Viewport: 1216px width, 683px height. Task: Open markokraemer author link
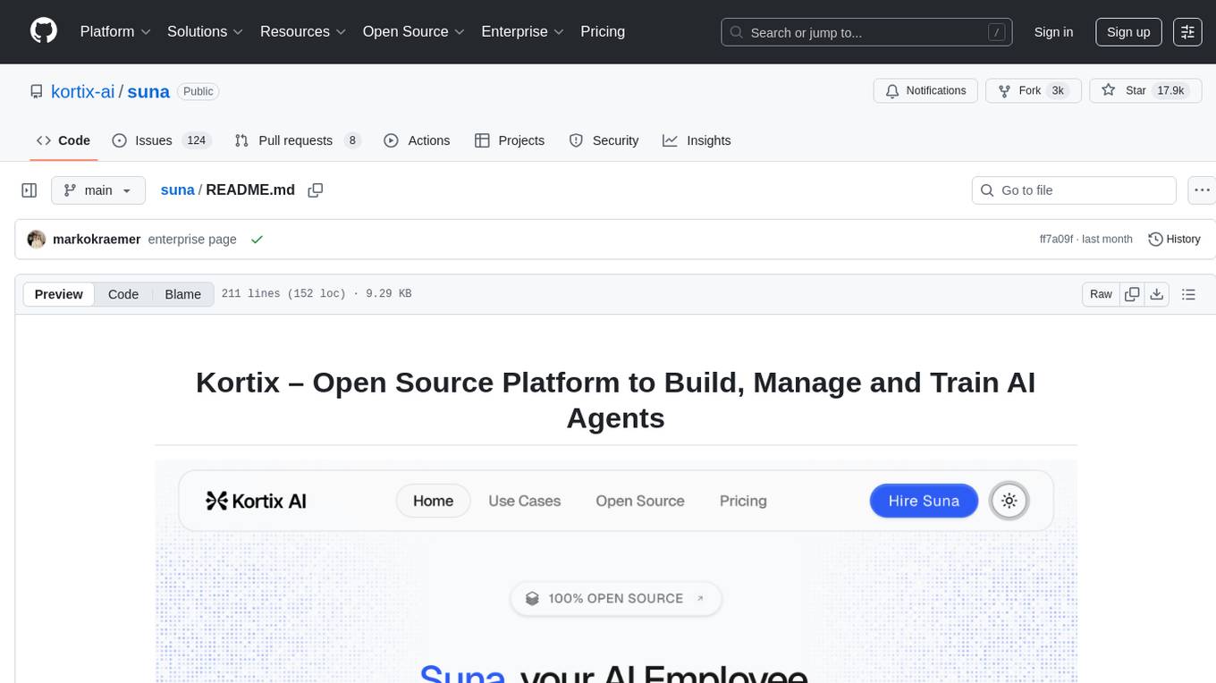[x=97, y=240]
